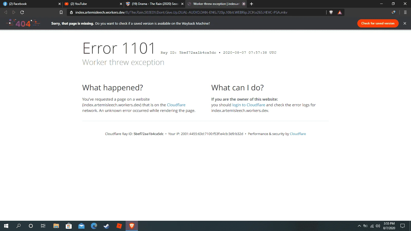Open a new tab with the plus button
411x231 pixels.
pyautogui.click(x=251, y=4)
